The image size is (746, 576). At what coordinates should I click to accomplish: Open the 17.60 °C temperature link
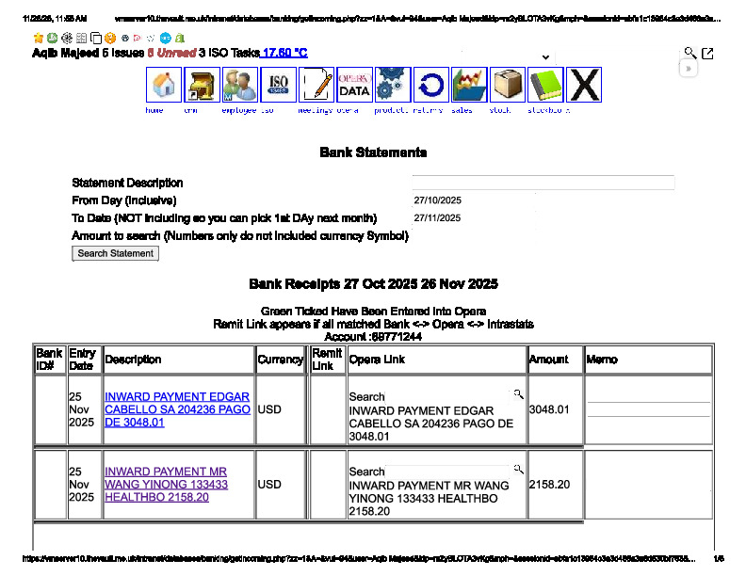click(x=284, y=54)
